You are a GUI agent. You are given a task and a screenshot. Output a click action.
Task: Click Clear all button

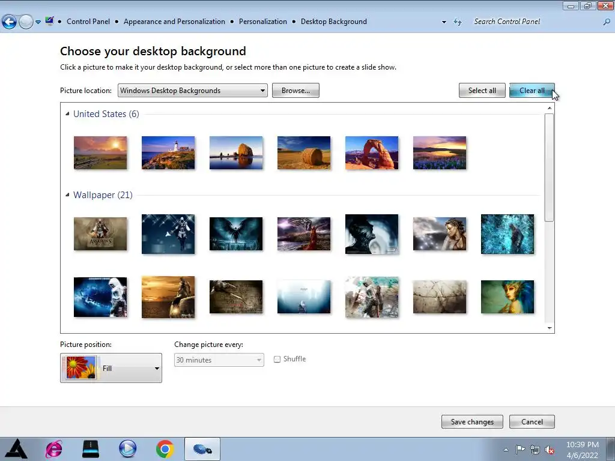(x=532, y=91)
